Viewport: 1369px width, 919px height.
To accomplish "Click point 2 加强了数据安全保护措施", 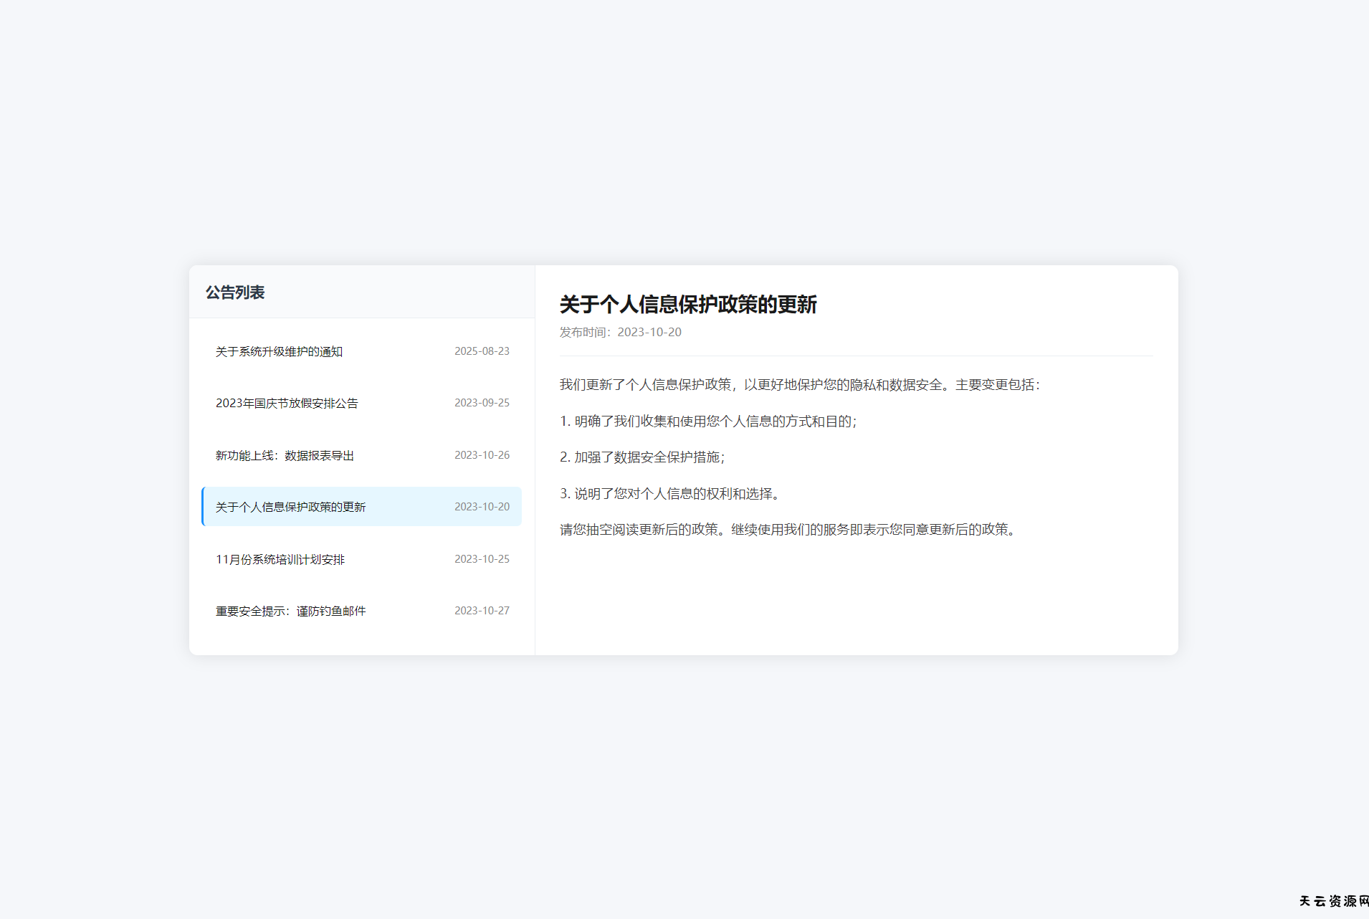I will tap(642, 457).
